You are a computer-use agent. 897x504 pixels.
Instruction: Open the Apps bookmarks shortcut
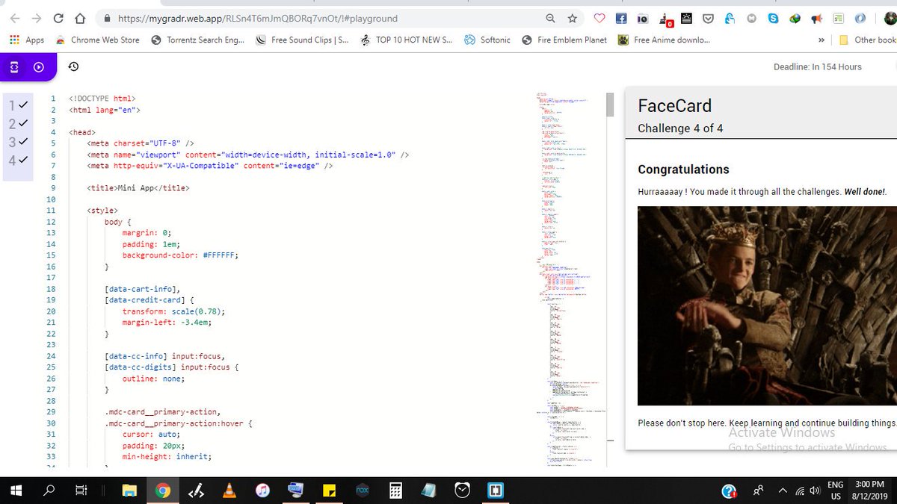click(x=27, y=40)
